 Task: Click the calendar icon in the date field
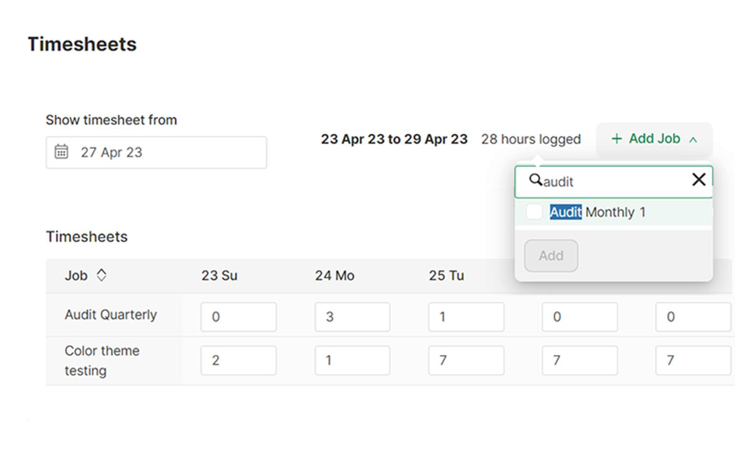click(61, 151)
